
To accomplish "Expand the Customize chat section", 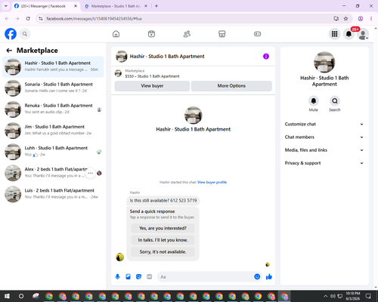I will click(x=324, y=124).
